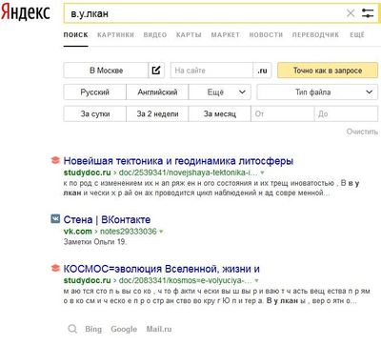The width and height of the screenshot is (381, 346).
Task: Click the На сайте input field
Action: tap(211, 71)
